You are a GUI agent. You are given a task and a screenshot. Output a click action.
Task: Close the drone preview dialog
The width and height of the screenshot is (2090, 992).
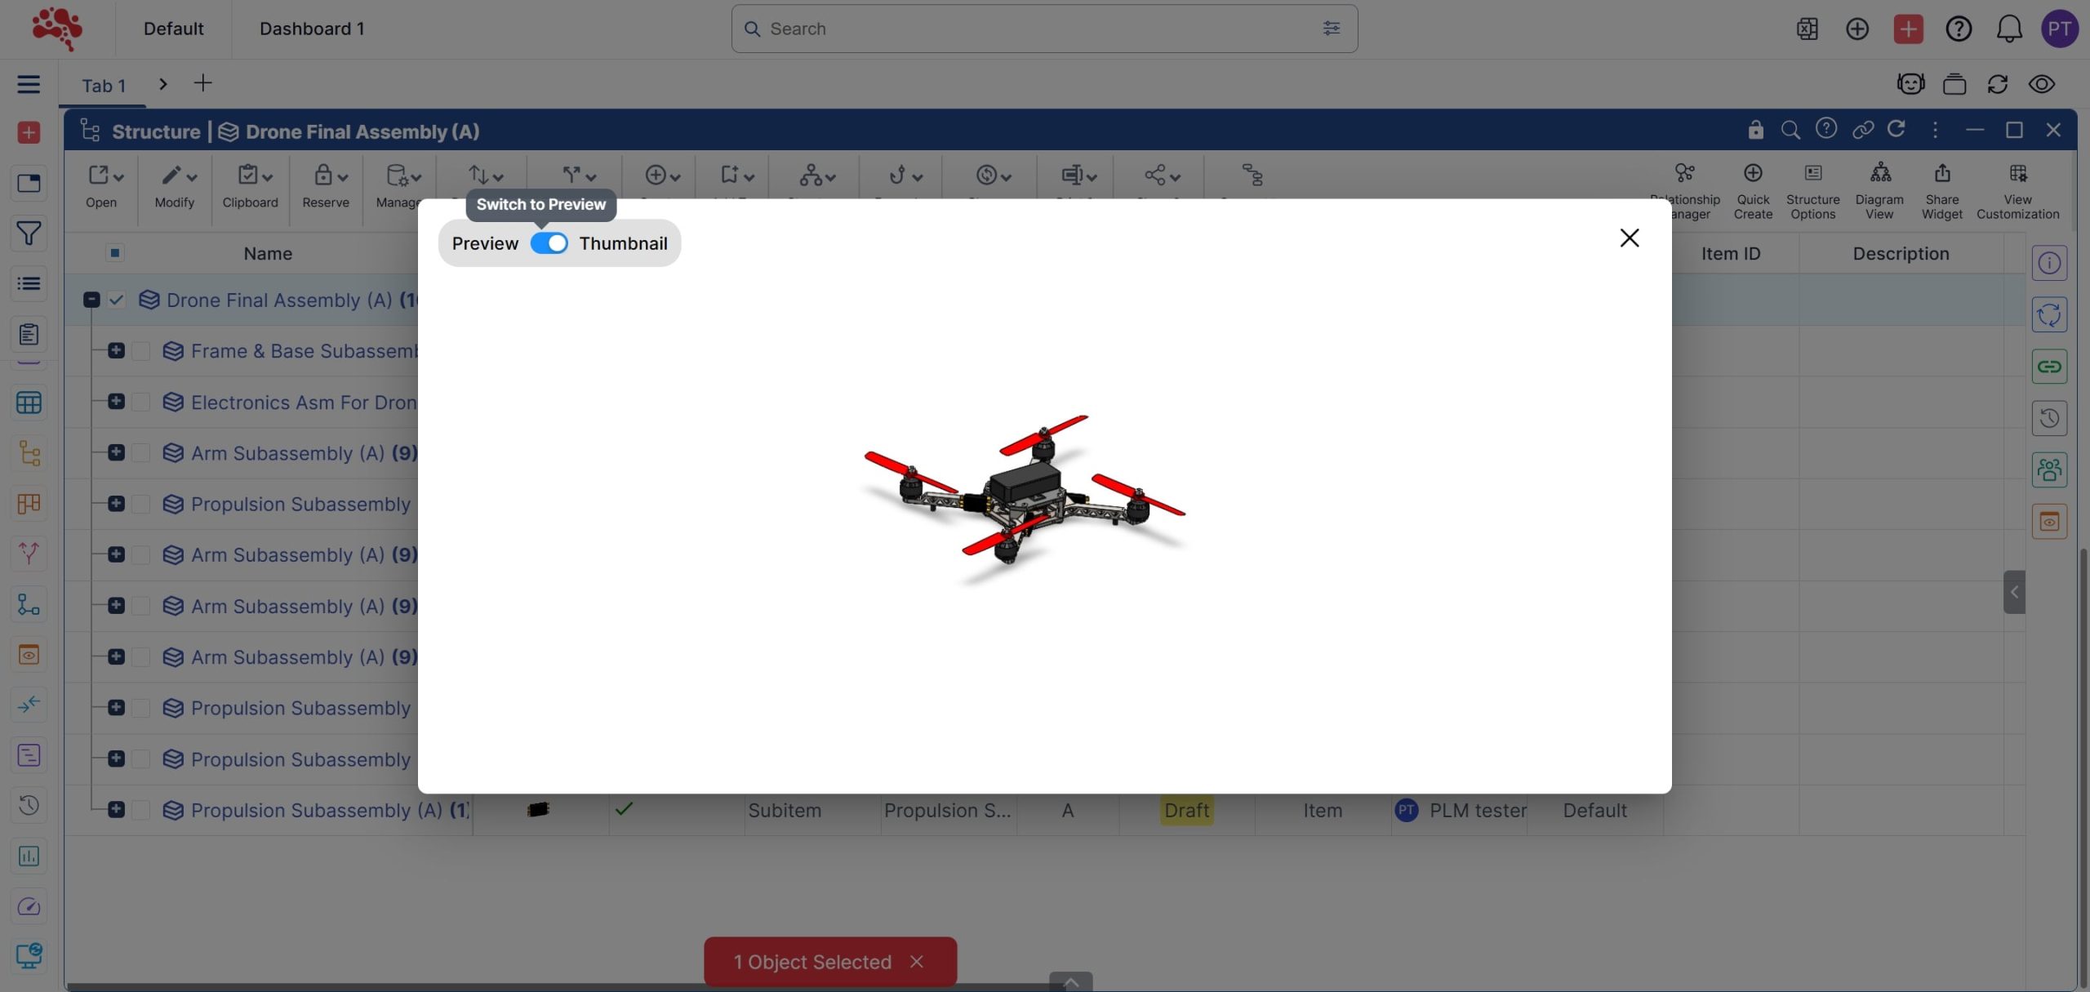click(1629, 238)
